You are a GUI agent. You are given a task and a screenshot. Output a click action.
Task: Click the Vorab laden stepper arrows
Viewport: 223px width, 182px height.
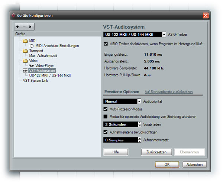(139, 124)
